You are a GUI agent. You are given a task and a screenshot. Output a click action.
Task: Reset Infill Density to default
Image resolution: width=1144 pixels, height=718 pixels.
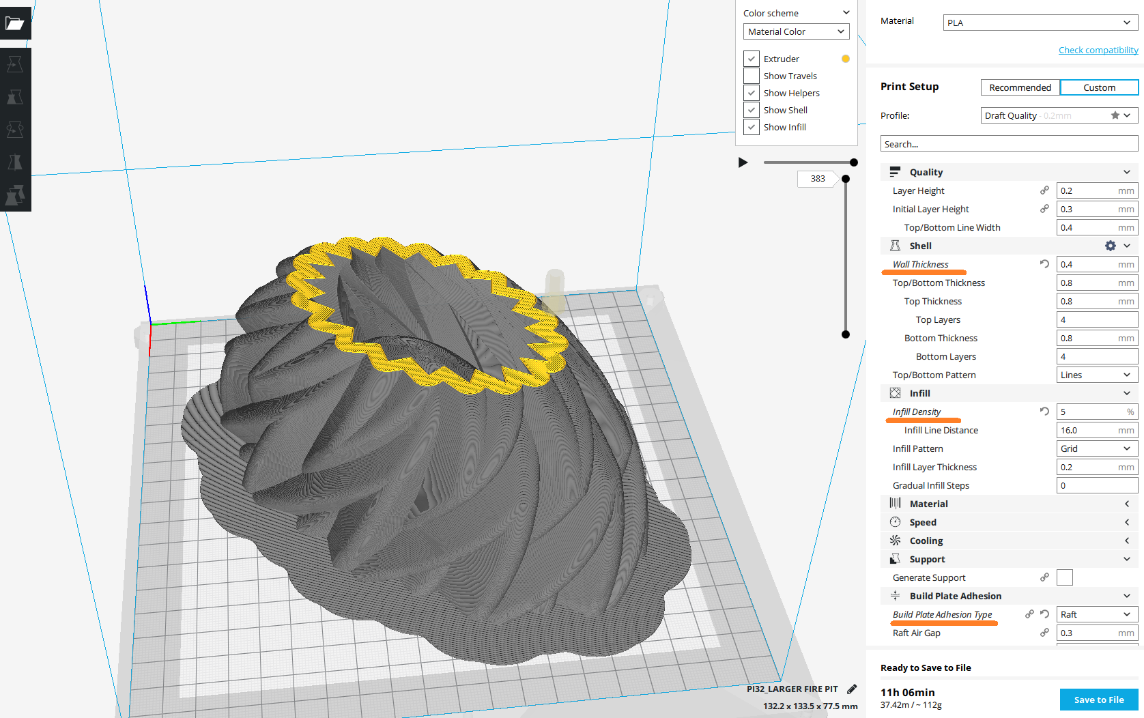point(1044,411)
